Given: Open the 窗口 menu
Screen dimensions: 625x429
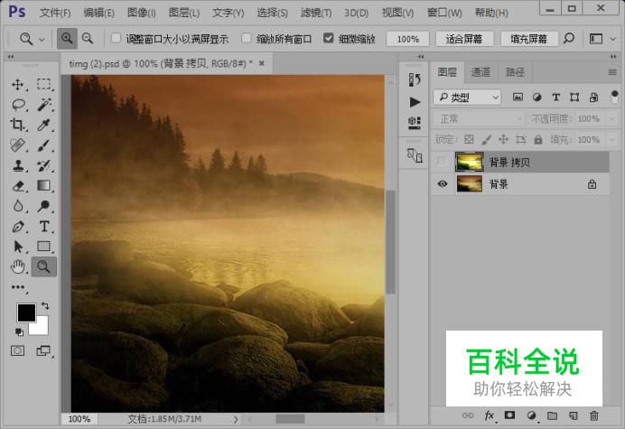Looking at the screenshot, I should 444,13.
